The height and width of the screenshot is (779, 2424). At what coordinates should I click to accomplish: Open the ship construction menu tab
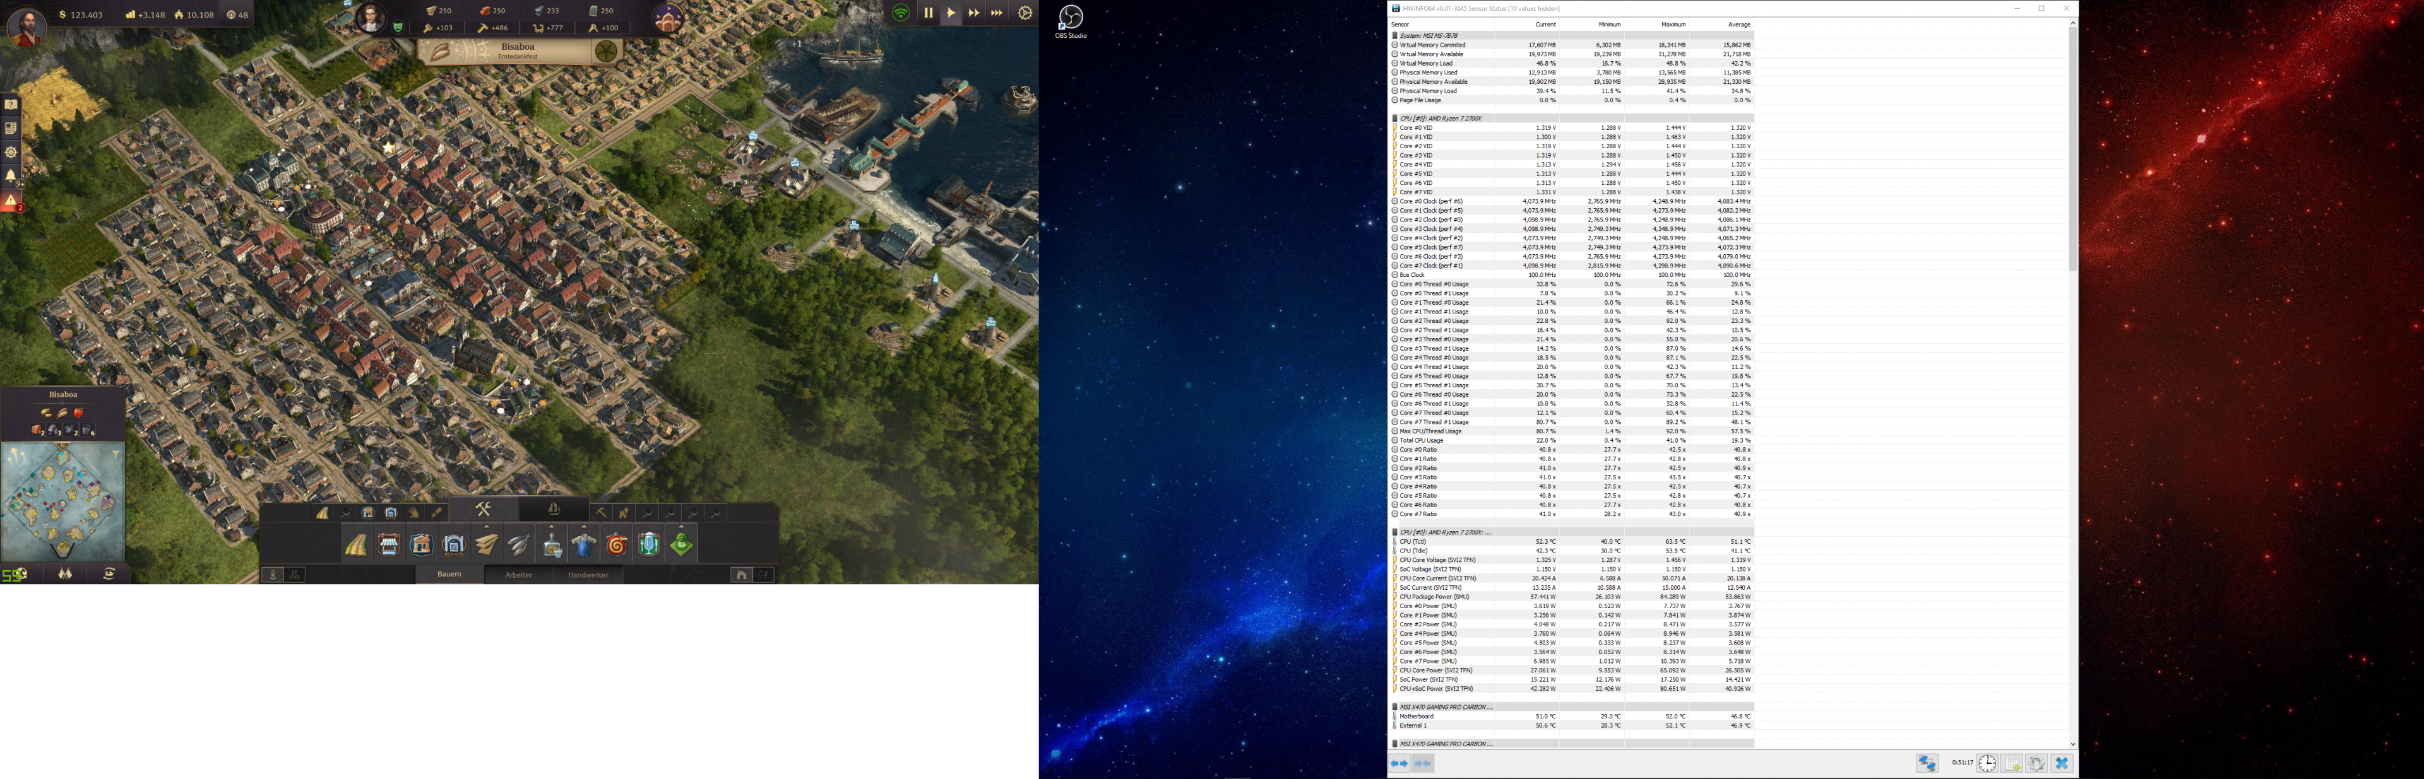click(554, 509)
